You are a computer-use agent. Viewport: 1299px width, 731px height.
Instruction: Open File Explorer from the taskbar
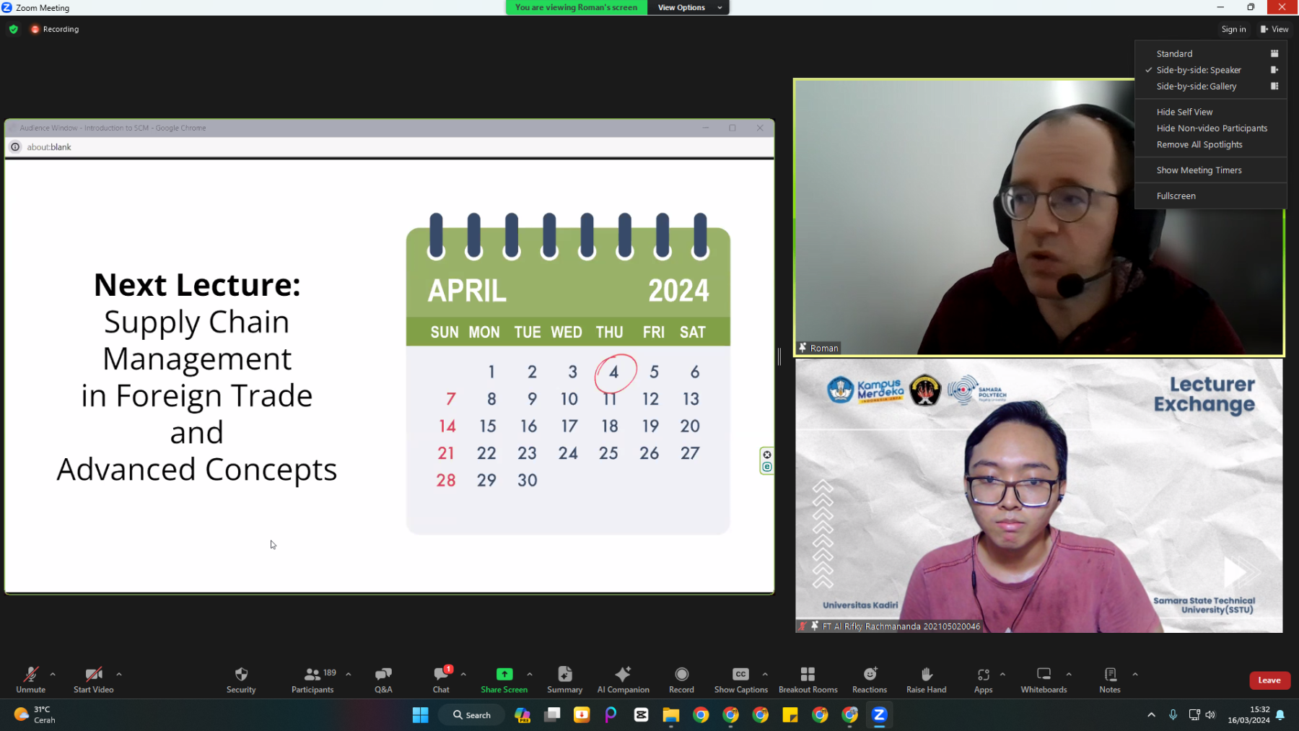click(x=671, y=714)
